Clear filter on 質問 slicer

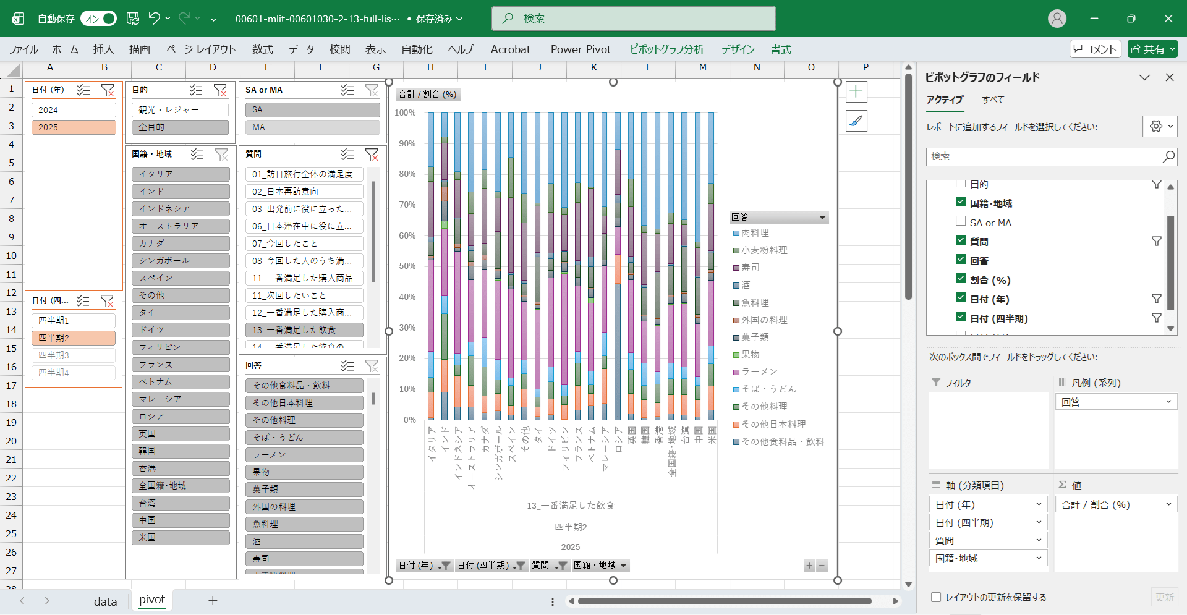pos(372,155)
